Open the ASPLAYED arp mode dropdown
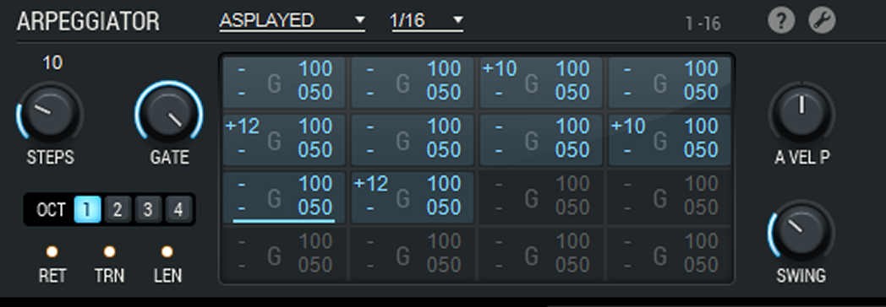Image resolution: width=886 pixels, height=307 pixels. pos(293,21)
